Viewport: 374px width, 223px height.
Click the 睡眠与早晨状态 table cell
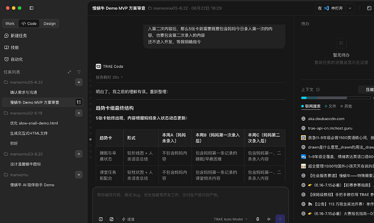coord(109,156)
